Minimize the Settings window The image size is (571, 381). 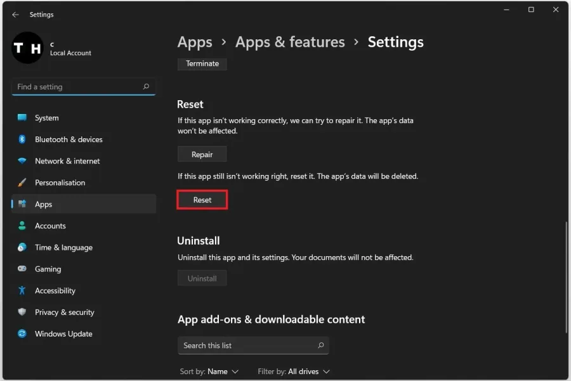tap(506, 10)
